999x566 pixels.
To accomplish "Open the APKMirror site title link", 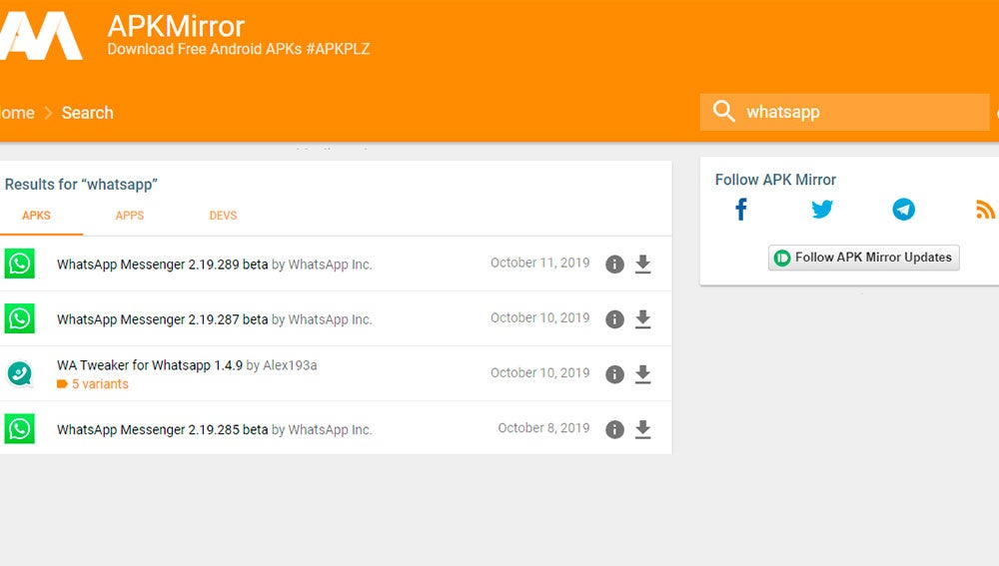I will pos(176,26).
